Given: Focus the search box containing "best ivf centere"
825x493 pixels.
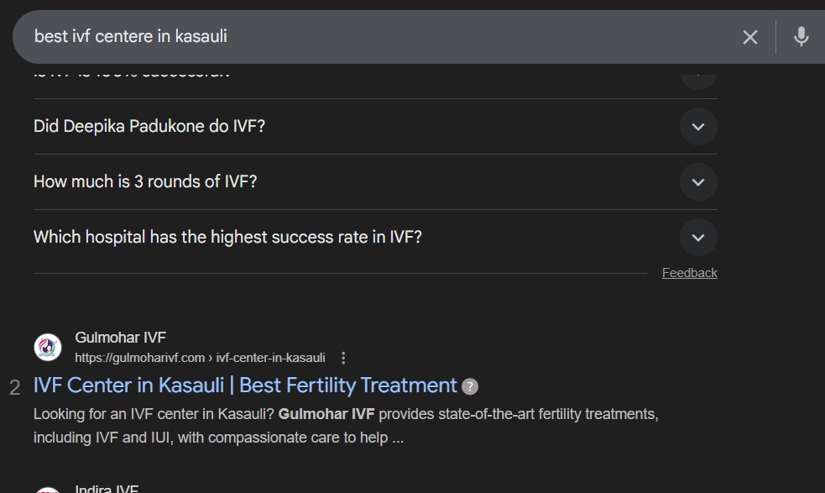Looking at the screenshot, I should coord(378,37).
